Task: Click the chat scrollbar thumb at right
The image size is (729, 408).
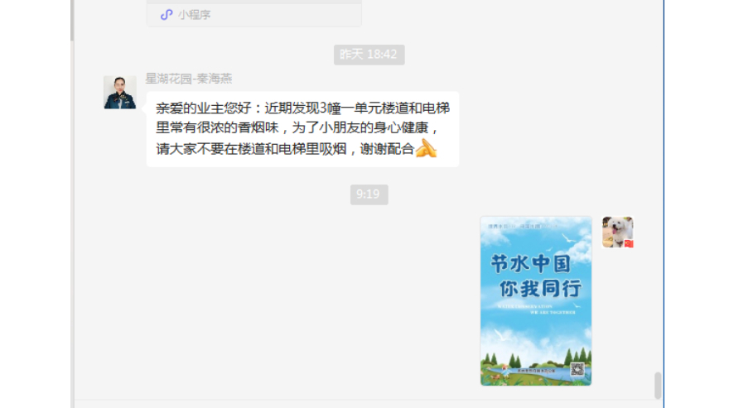Action: point(658,385)
